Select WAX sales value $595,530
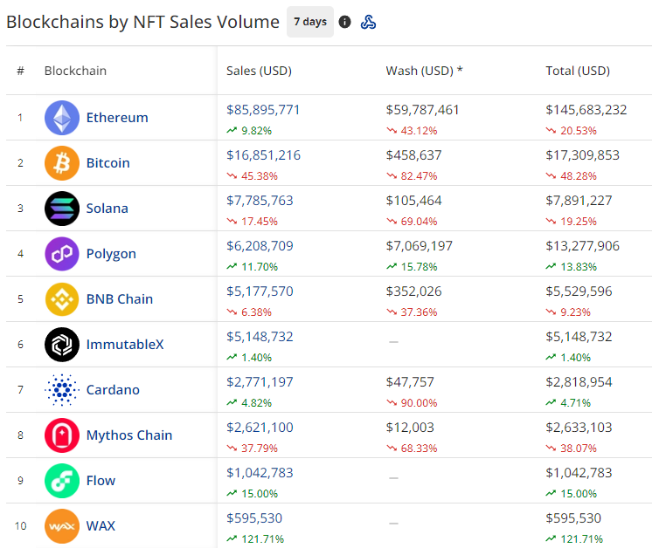The width and height of the screenshot is (652, 548). point(254,518)
